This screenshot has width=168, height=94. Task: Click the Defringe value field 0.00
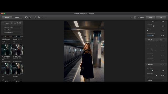[162, 31]
